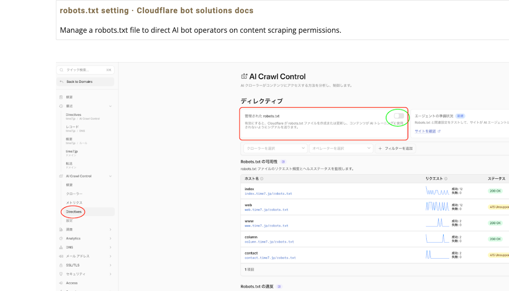Focus the クイック検索 search field
The height and width of the screenshot is (291, 509).
[x=85, y=70]
